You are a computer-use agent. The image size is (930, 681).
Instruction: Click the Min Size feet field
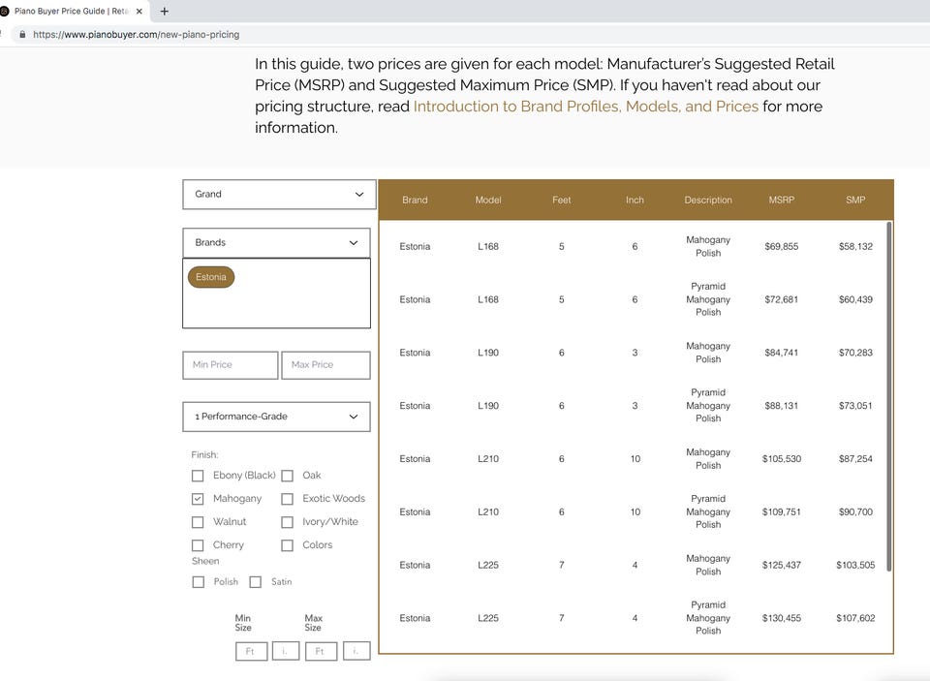coord(252,651)
